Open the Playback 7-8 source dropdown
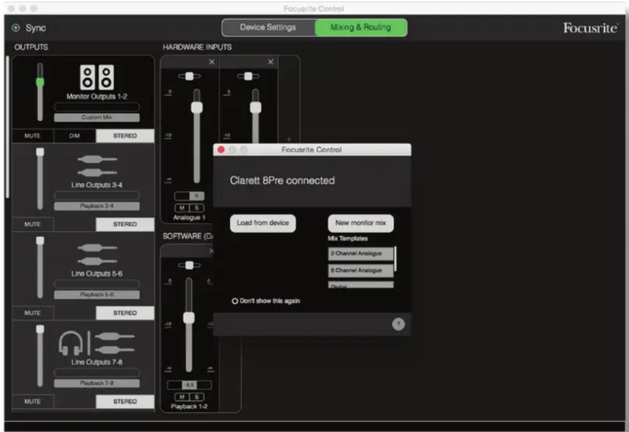 click(97, 383)
